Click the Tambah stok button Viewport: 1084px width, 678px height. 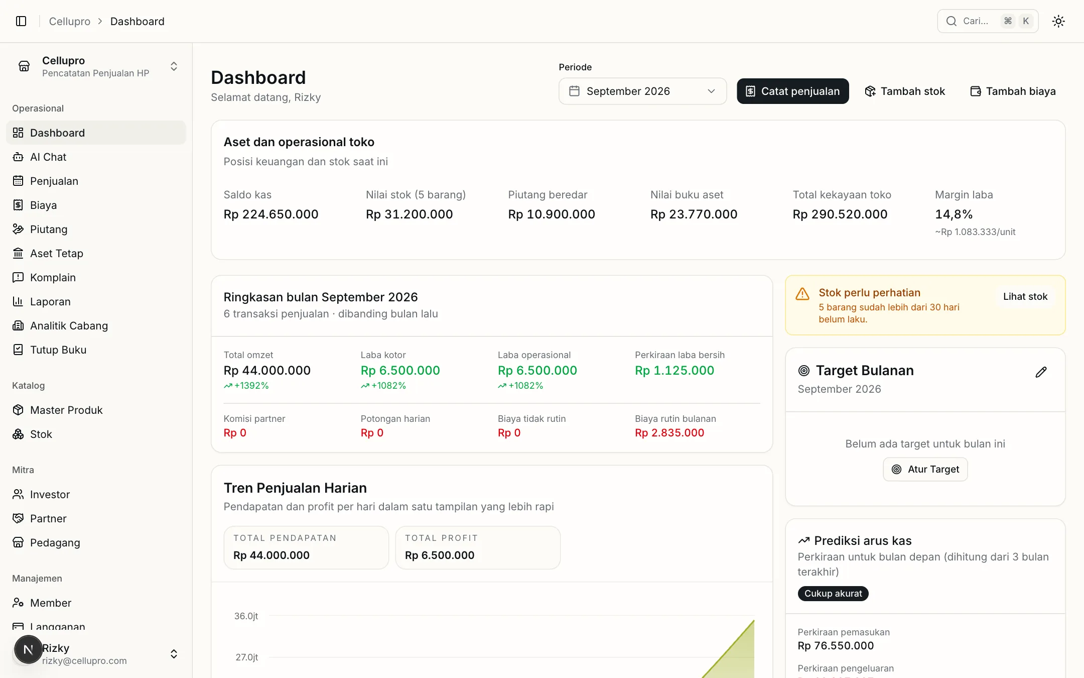905,91
